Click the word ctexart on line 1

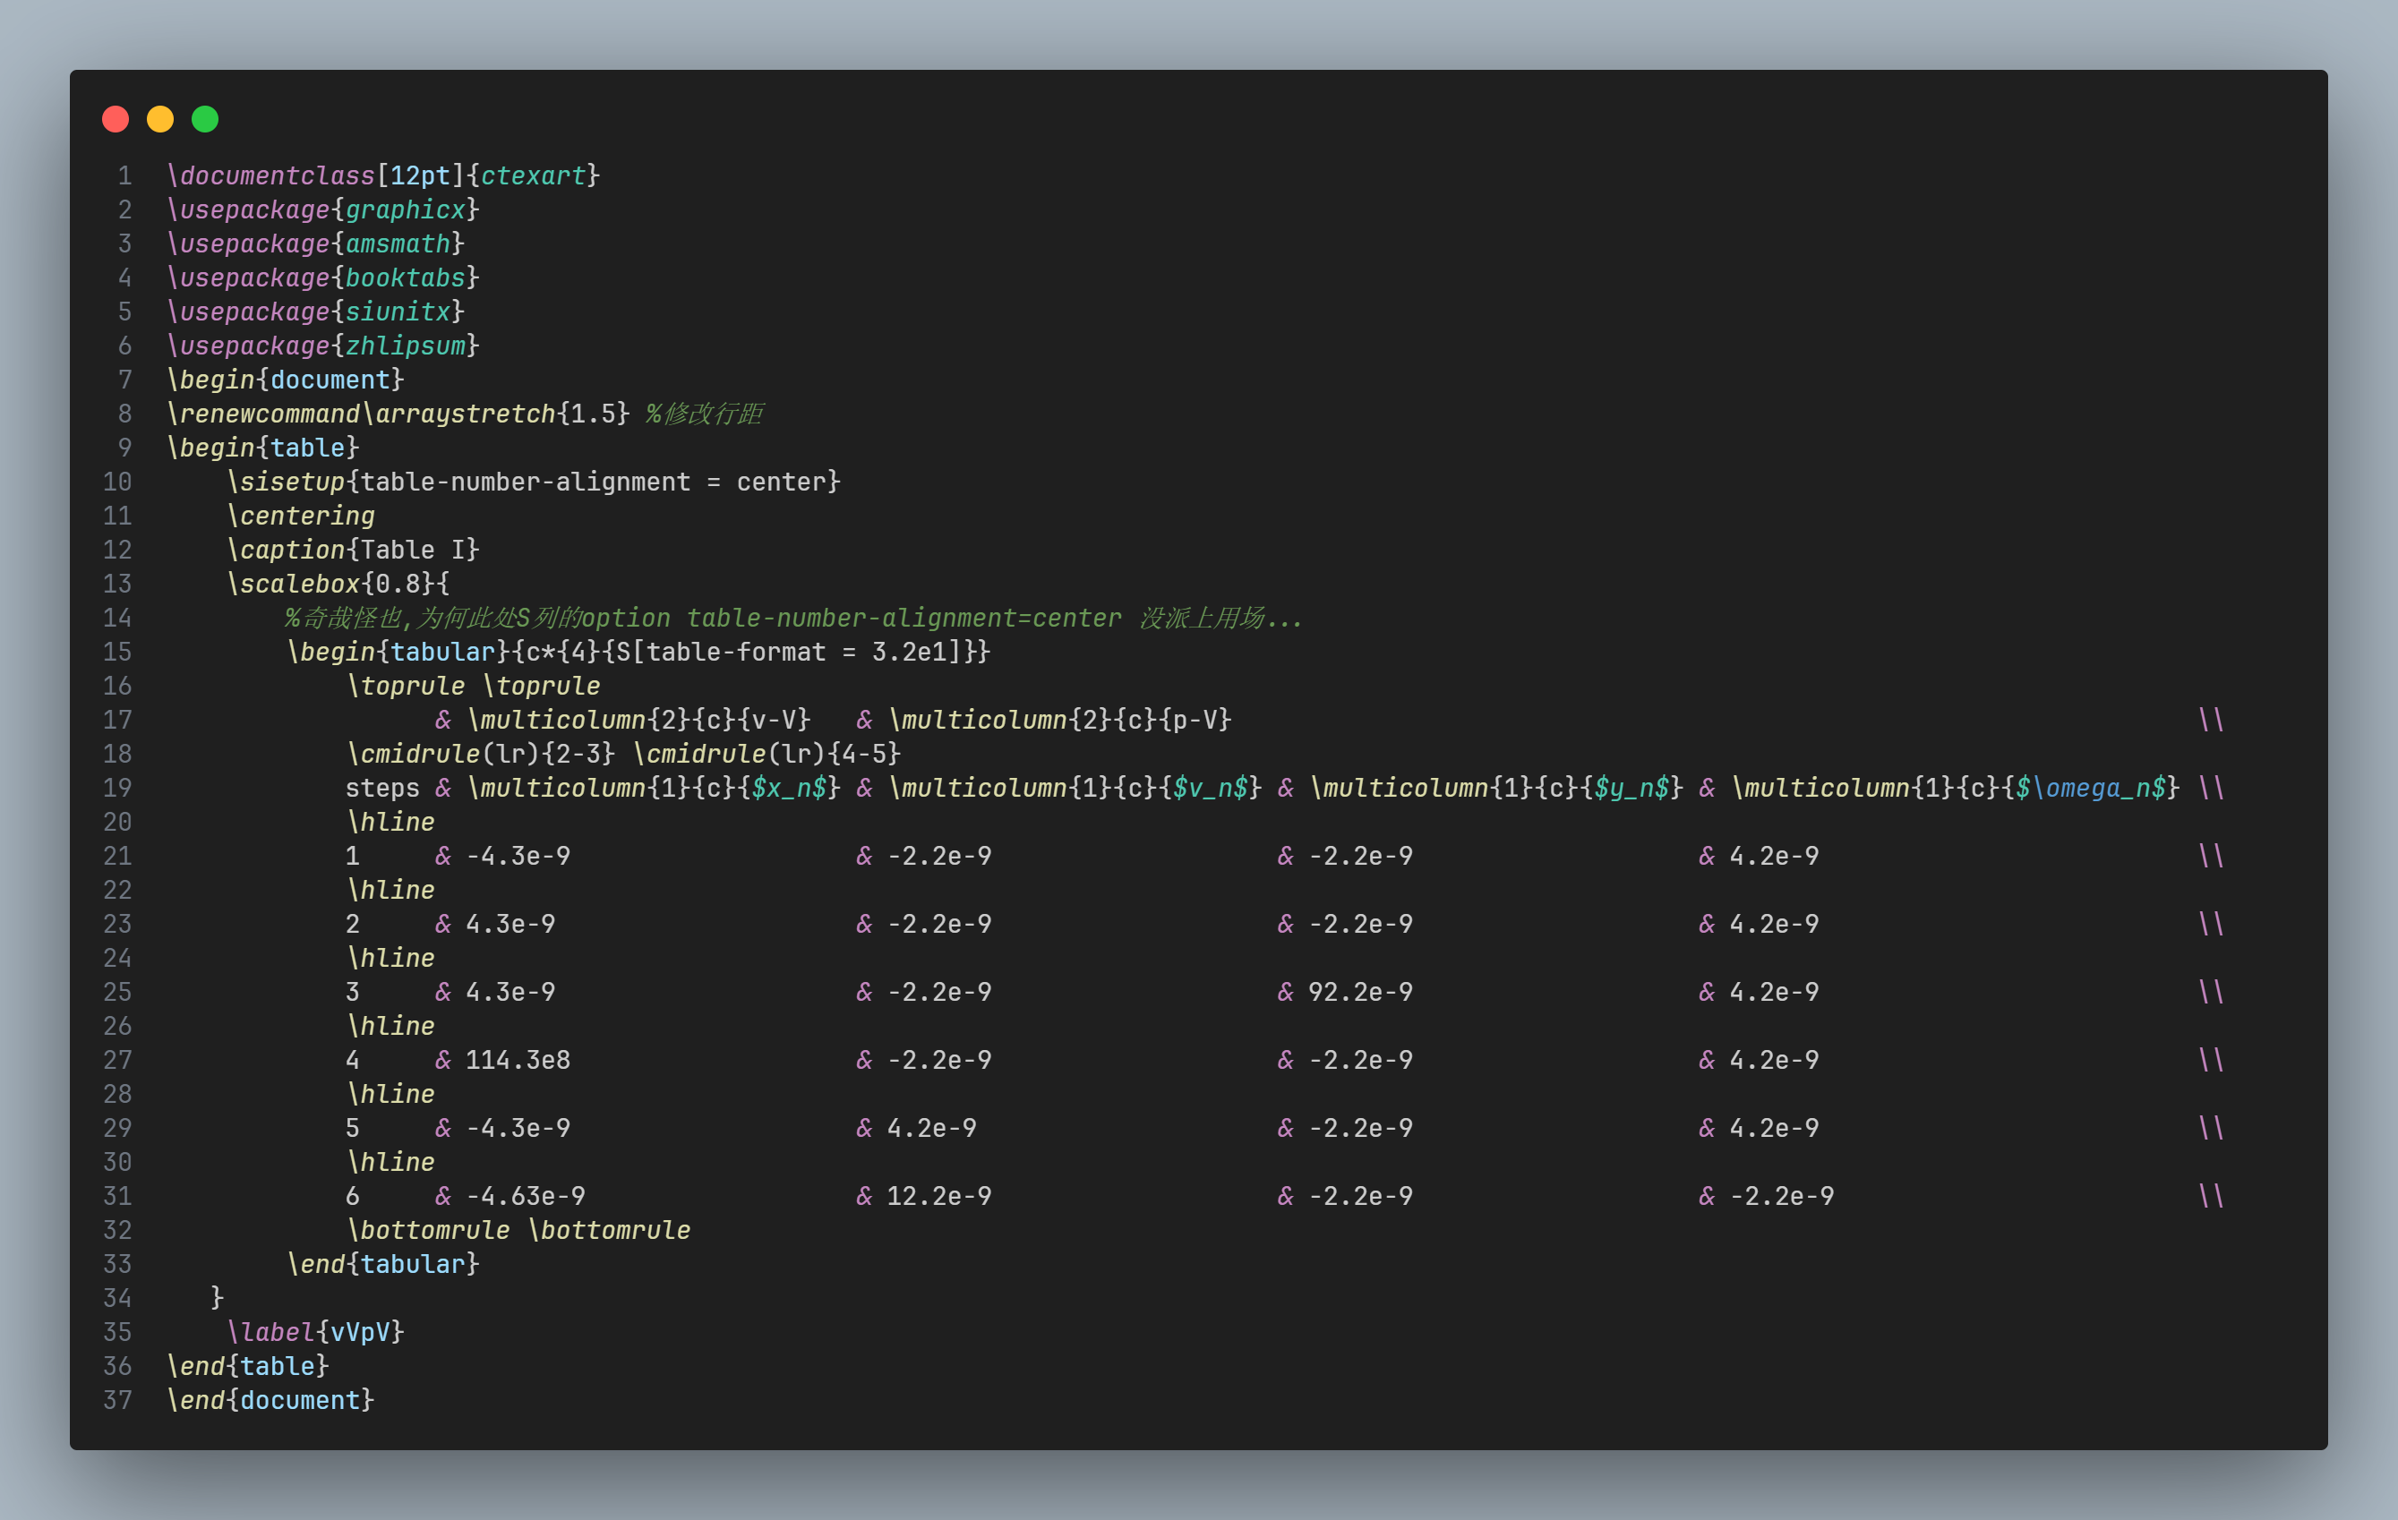533,176
